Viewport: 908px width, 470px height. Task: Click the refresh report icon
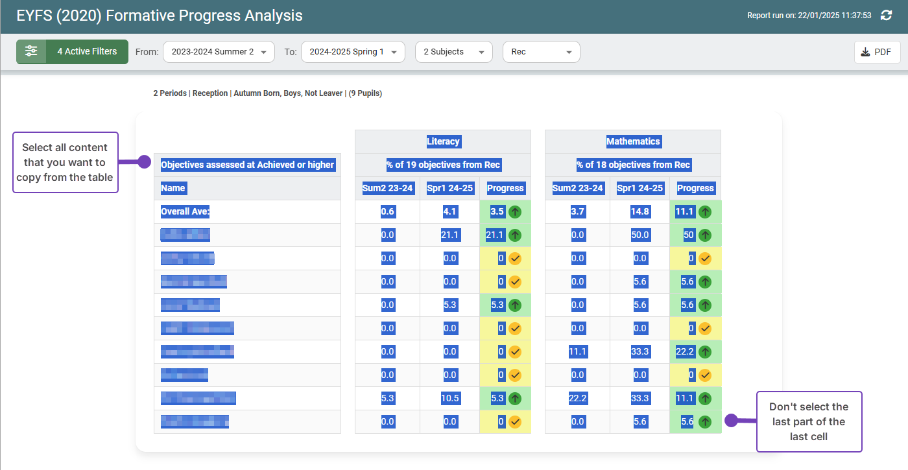click(x=886, y=15)
